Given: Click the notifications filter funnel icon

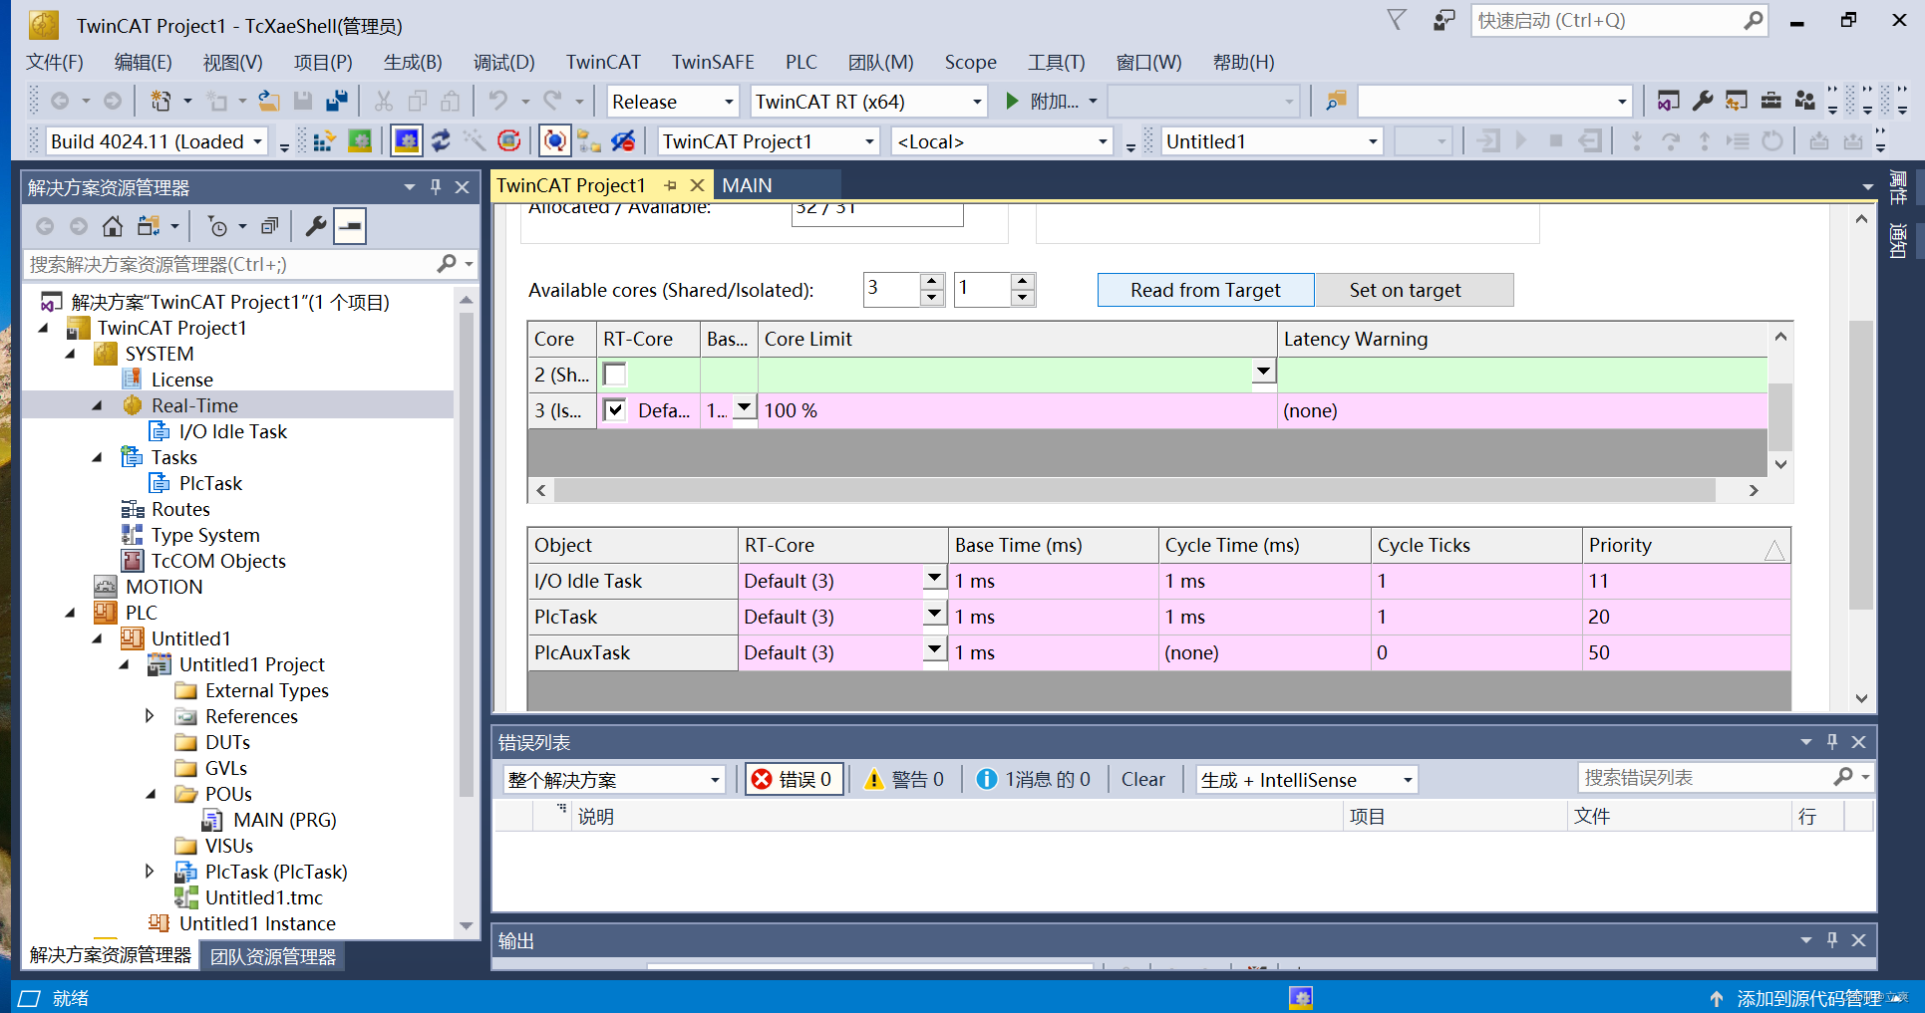Looking at the screenshot, I should (x=1397, y=20).
